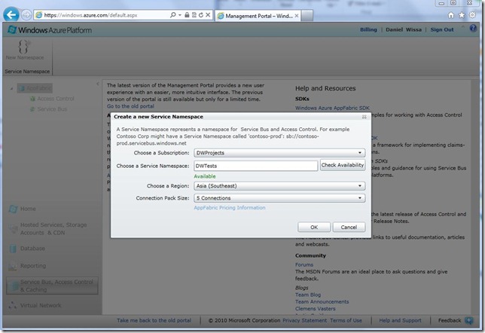Click the security lock icon in address bar

[187, 15]
